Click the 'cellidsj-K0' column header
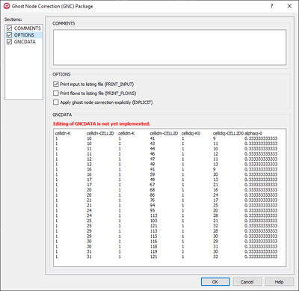Screen dimensions: 299x291 pos(191,133)
